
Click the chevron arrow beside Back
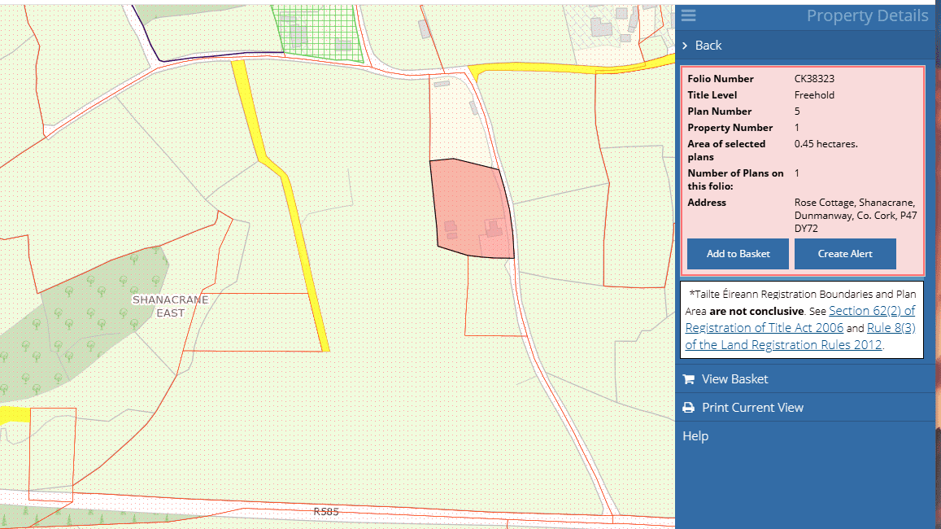click(x=686, y=46)
